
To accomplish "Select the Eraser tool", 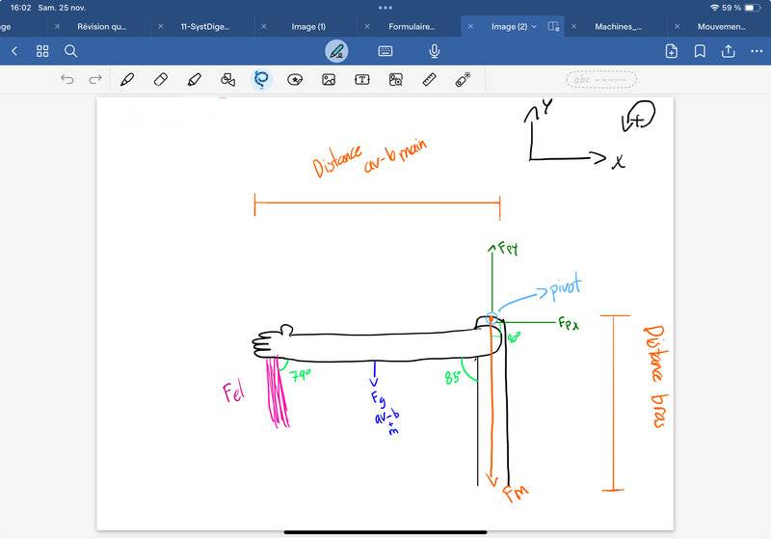I will pos(161,80).
